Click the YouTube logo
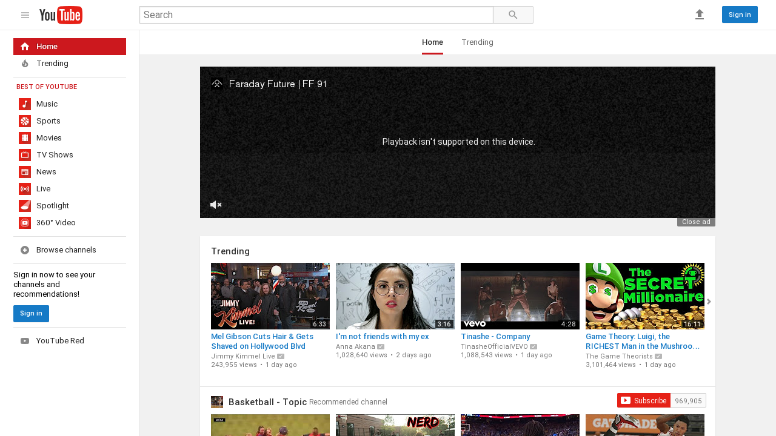Screen dimensions: 776x436 click(x=61, y=15)
